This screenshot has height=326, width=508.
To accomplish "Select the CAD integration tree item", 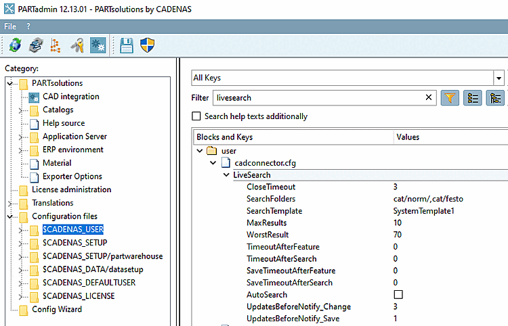I will pos(71,97).
